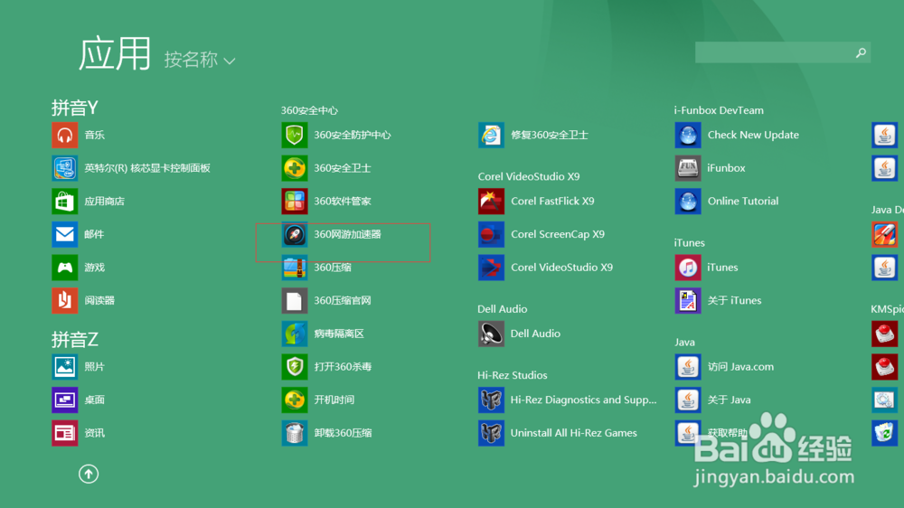Screen dimensions: 904x508
Task: Launch 360安全卫士 icon
Action: [295, 168]
